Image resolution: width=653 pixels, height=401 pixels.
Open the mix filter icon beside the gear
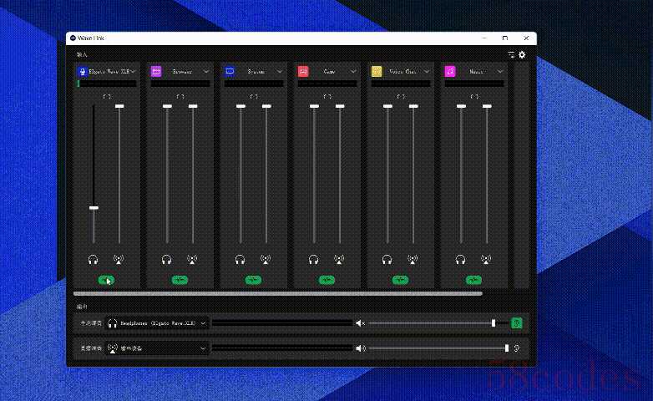tap(511, 54)
